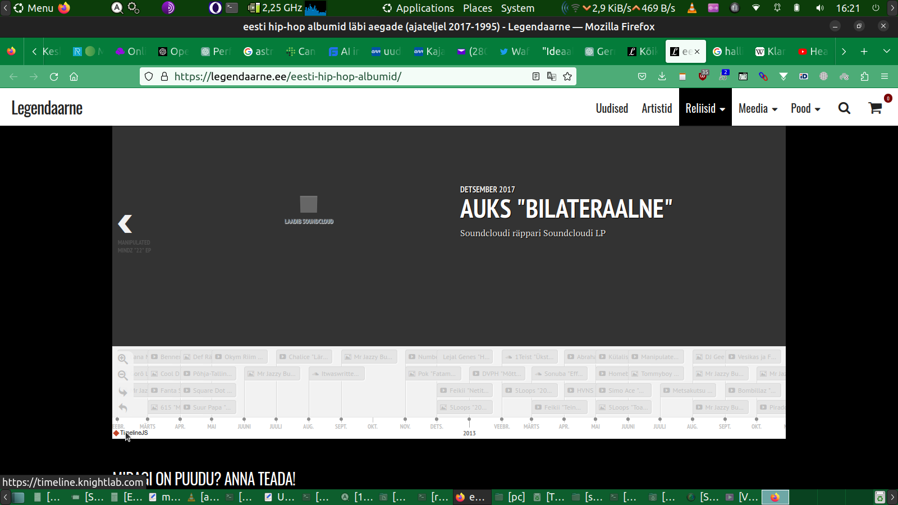Go to previous slide with left arrow

click(x=125, y=224)
